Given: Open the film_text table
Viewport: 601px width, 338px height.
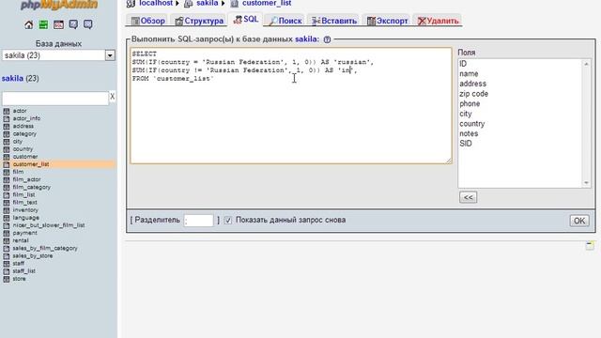Looking at the screenshot, I should pyautogui.click(x=25, y=203).
